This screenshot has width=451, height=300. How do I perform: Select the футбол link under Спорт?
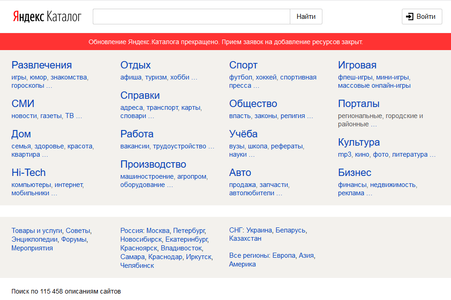tap(241, 77)
